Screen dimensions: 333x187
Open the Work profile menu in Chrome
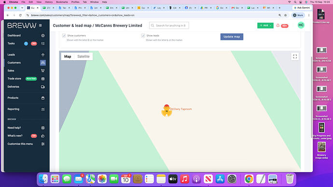[298, 15]
